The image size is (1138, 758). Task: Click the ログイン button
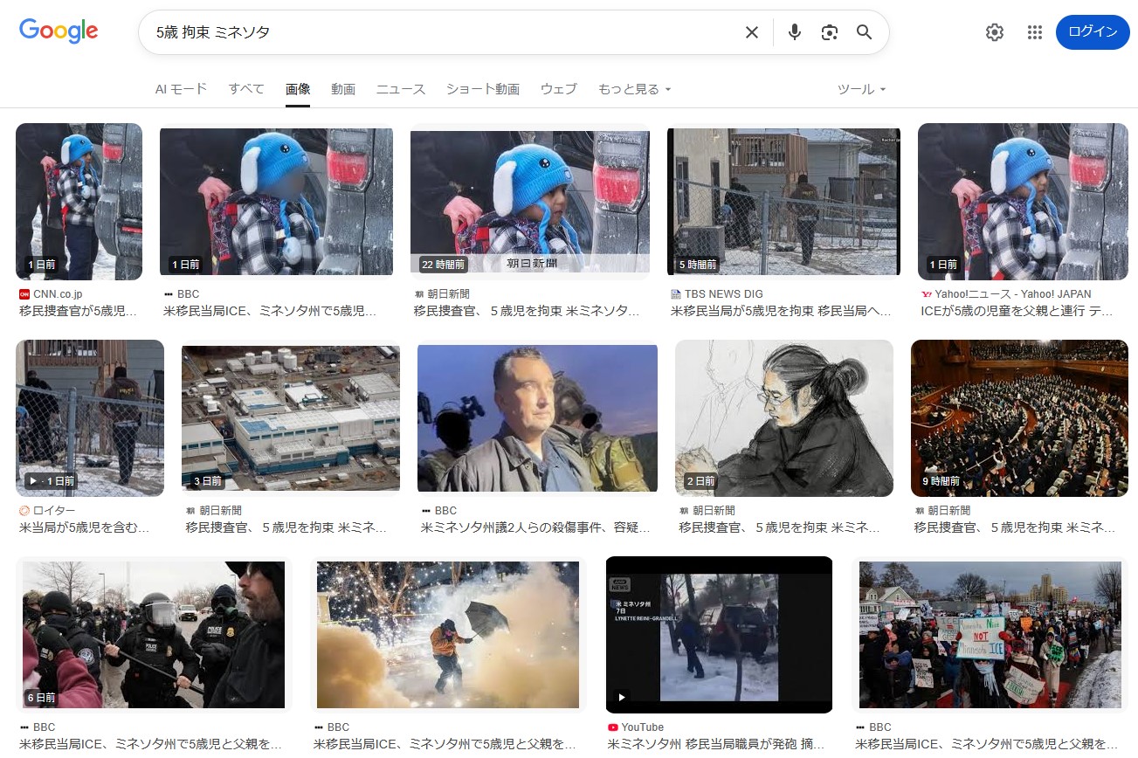[1092, 32]
